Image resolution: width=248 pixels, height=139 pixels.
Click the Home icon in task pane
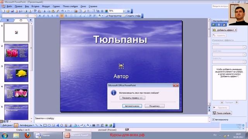click(224, 25)
